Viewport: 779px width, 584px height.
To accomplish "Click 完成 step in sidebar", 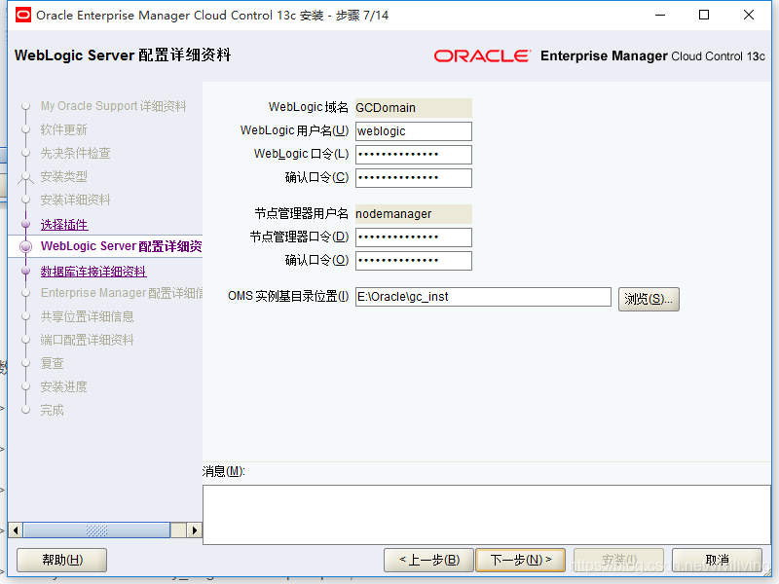I will click(x=53, y=410).
